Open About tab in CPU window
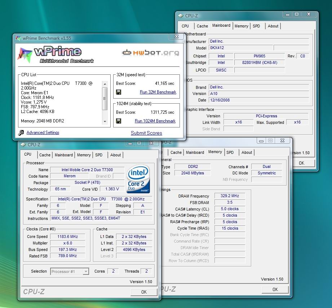Image resolution: width=332 pixels, height=308 pixels. (x=115, y=155)
